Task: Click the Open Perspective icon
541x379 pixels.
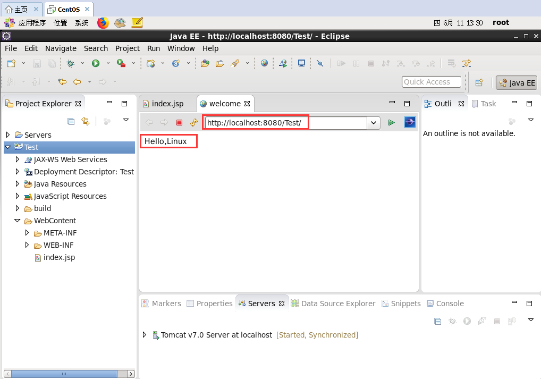Action: [479, 82]
